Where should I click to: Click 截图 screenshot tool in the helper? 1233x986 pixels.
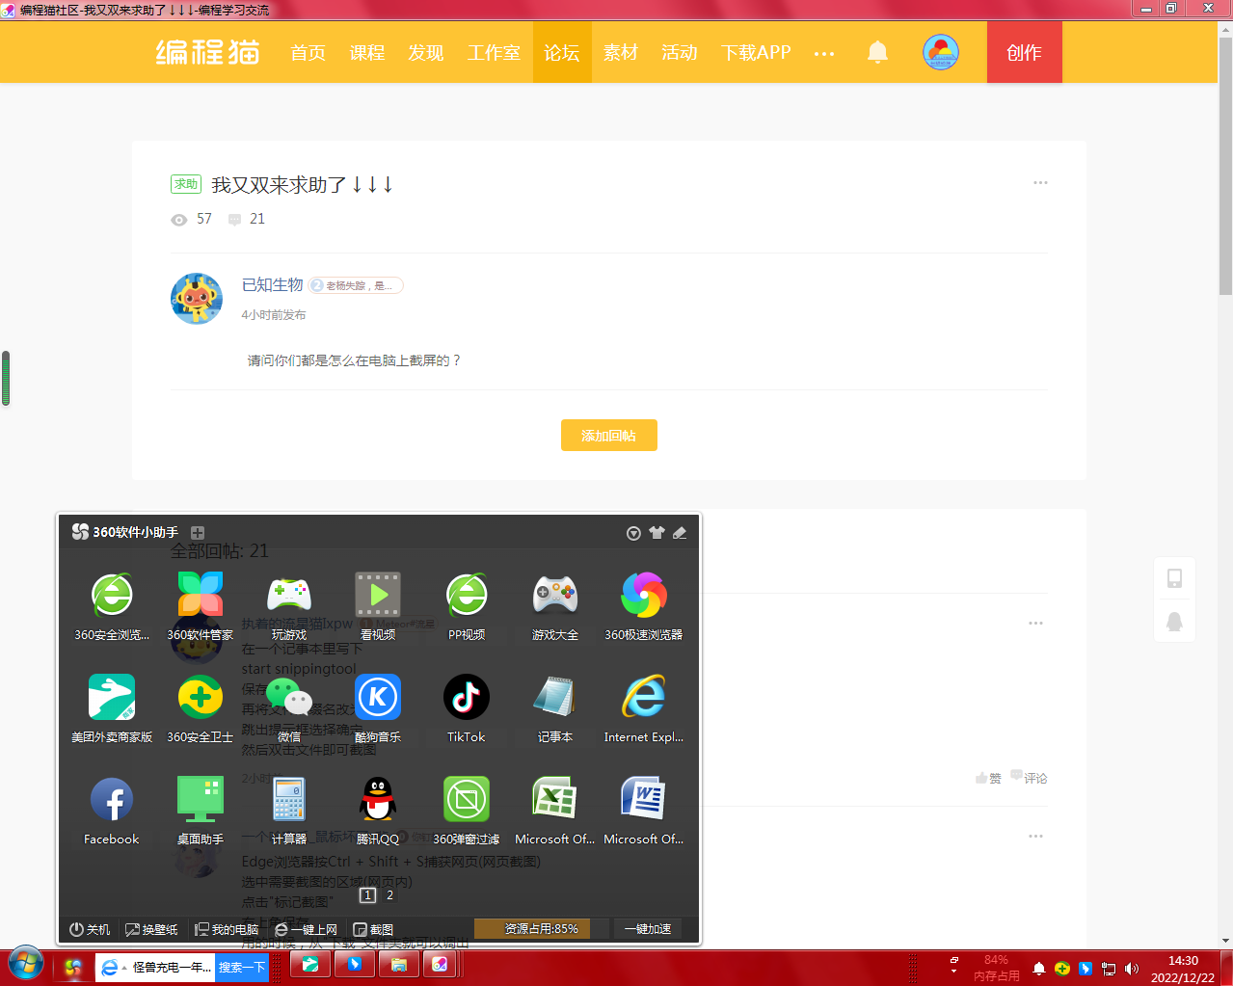373,929
